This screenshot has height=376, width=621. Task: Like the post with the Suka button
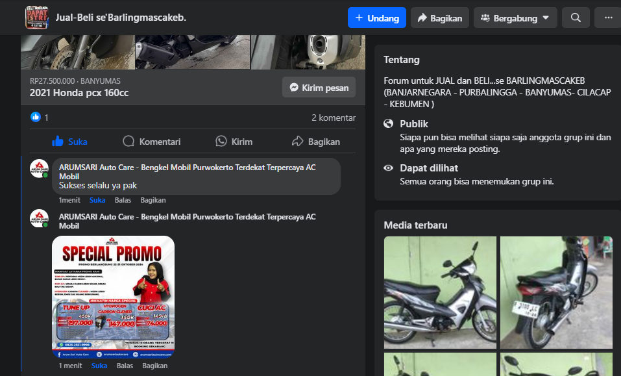pos(69,142)
